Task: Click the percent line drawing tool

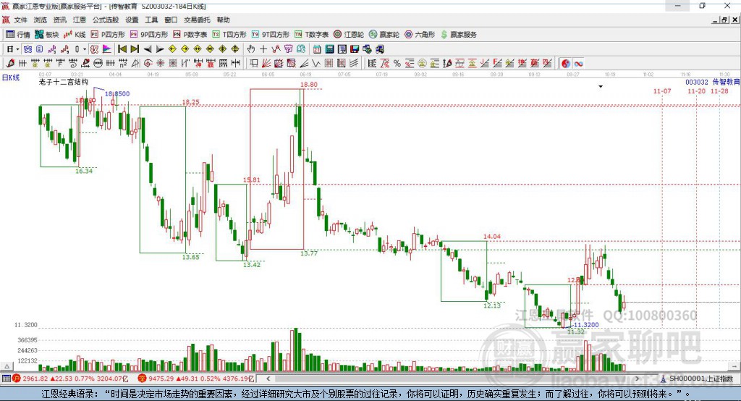Action: coord(397,64)
